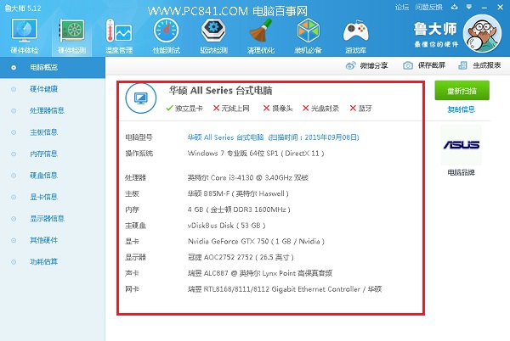Image resolution: width=510 pixels, height=341 pixels.
Task: Click the 保存截屏 camera icon
Action: tap(408, 65)
